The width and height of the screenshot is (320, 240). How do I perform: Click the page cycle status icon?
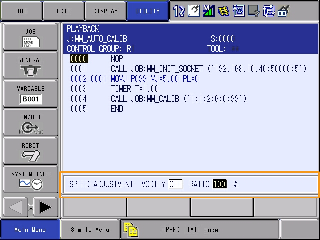click(269, 11)
